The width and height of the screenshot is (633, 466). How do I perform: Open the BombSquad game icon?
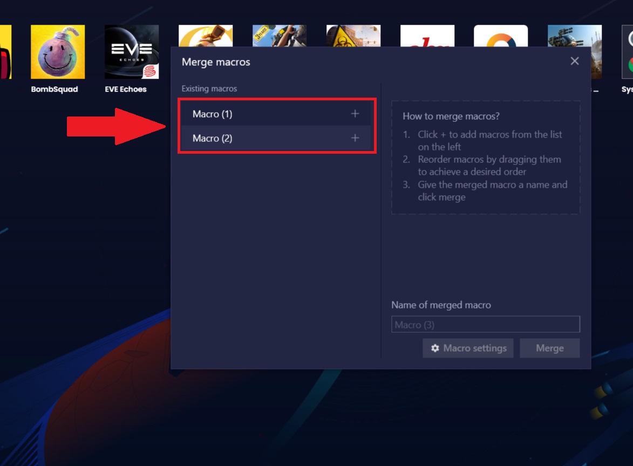(x=58, y=52)
